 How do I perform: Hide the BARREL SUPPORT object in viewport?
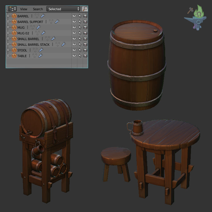[74, 22]
